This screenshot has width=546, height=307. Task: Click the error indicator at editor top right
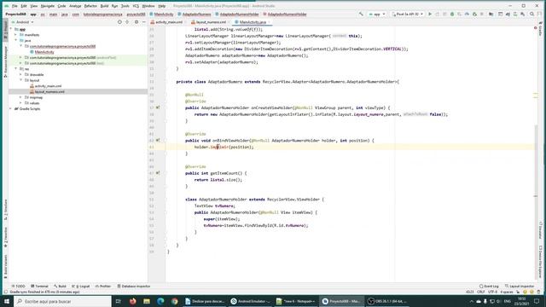[x=535, y=28]
